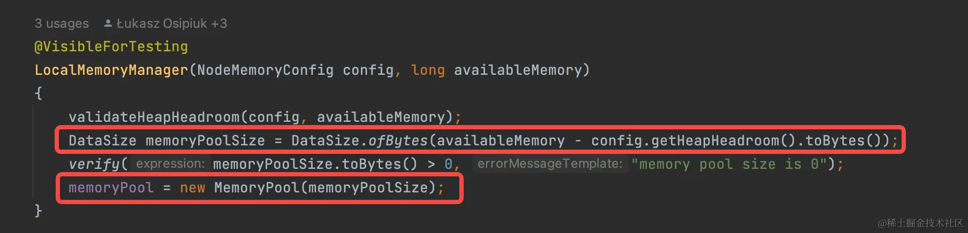Click the NodeMemoryConfig parameter type
The width and height of the screenshot is (968, 233).
[265, 70]
